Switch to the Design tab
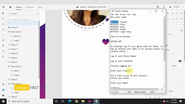This screenshot has width=185, height=104. tap(18, 7)
